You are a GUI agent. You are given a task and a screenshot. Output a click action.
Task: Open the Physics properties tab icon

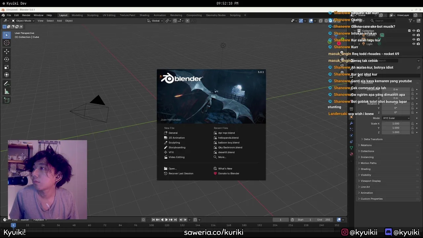[x=351, y=136]
